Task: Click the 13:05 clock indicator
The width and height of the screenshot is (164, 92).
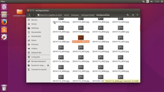Action: [157, 2]
